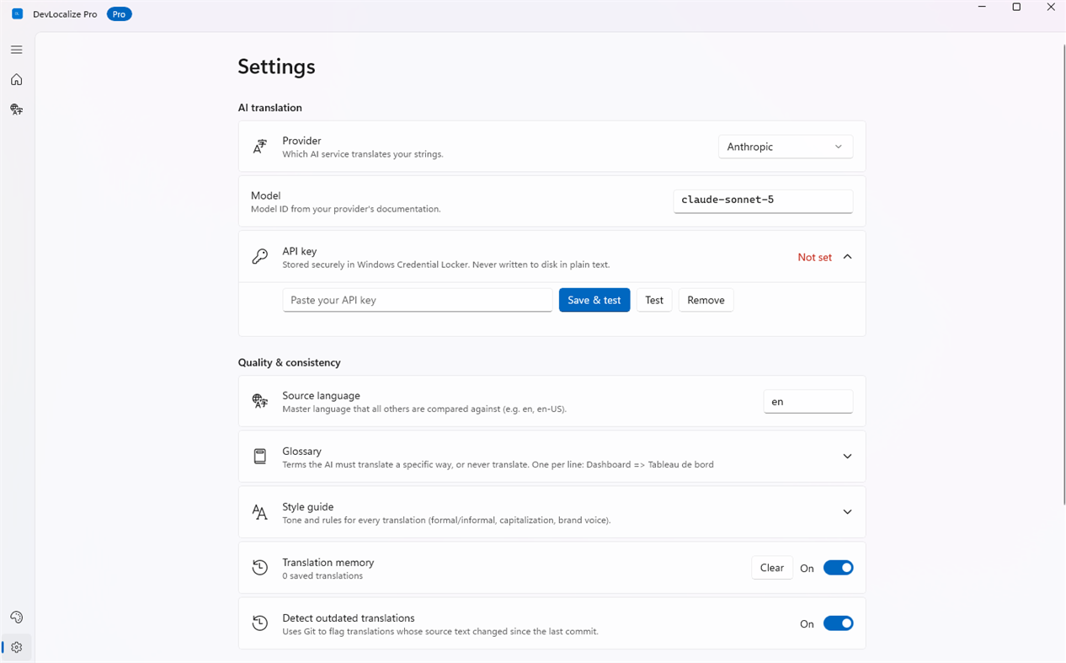The image size is (1066, 663).
Task: Click the Remove API key button
Action: coord(706,300)
